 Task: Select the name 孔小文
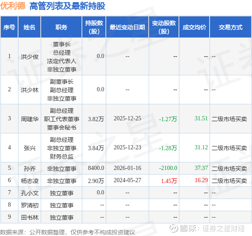(30, 193)
